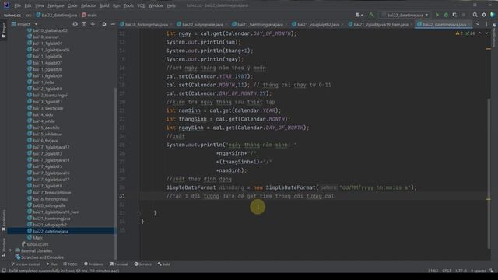Open the Services tool window
The width and height of the screenshot is (498, 280).
[143, 264]
